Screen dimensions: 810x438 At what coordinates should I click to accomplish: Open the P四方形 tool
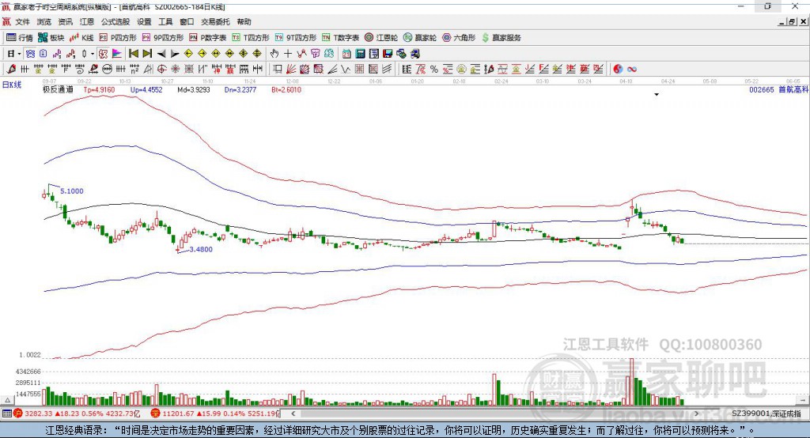tap(118, 38)
